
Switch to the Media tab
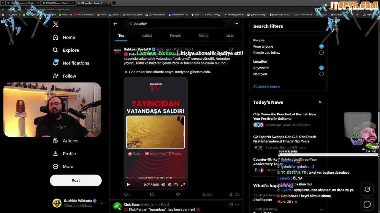[x=203, y=35]
